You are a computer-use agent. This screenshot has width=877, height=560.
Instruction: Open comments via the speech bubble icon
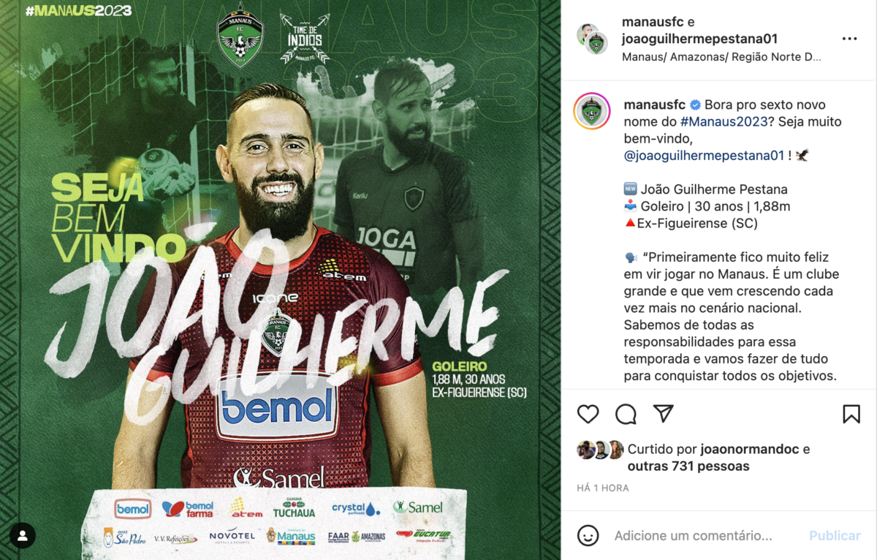(x=626, y=415)
